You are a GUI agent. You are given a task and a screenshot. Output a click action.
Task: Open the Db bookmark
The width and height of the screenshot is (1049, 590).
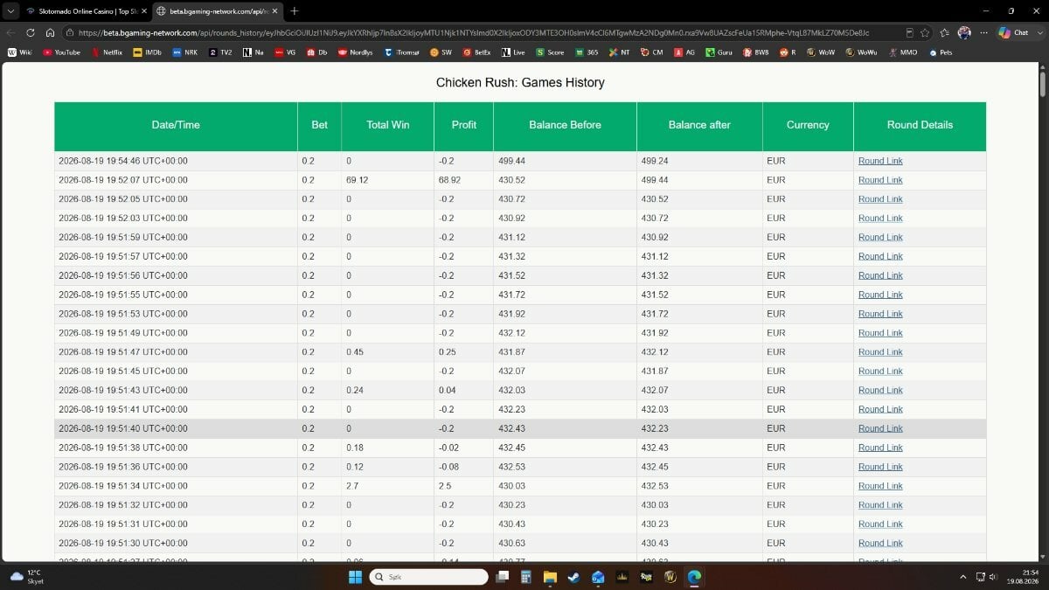click(x=316, y=52)
